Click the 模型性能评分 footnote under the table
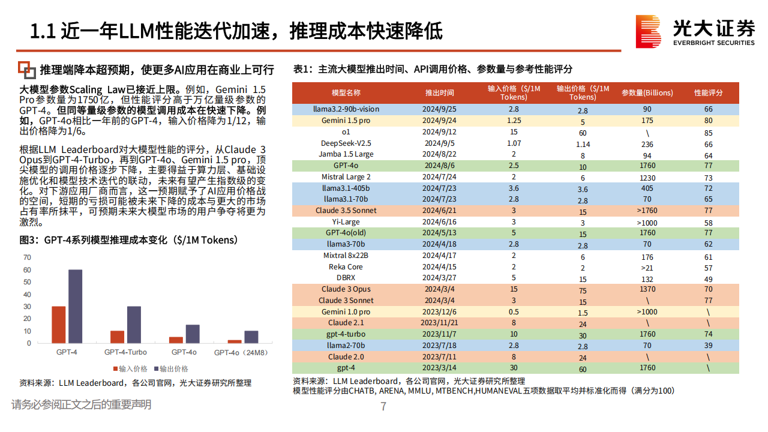The width and height of the screenshot is (768, 432). point(484,391)
